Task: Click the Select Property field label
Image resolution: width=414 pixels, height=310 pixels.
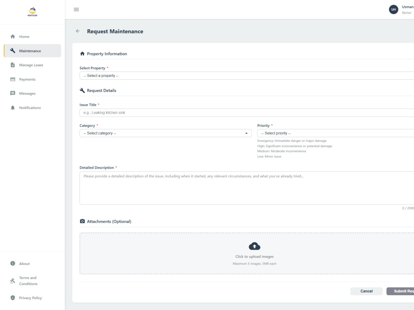Action: [x=92, y=68]
